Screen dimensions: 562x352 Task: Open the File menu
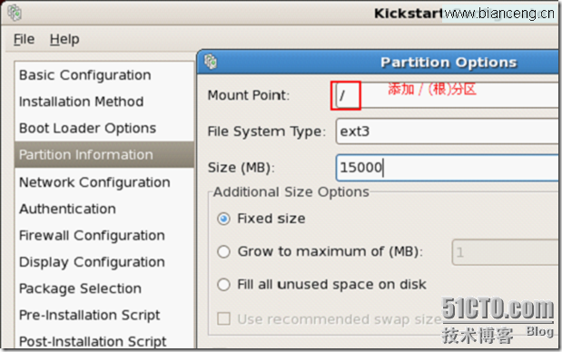point(24,39)
